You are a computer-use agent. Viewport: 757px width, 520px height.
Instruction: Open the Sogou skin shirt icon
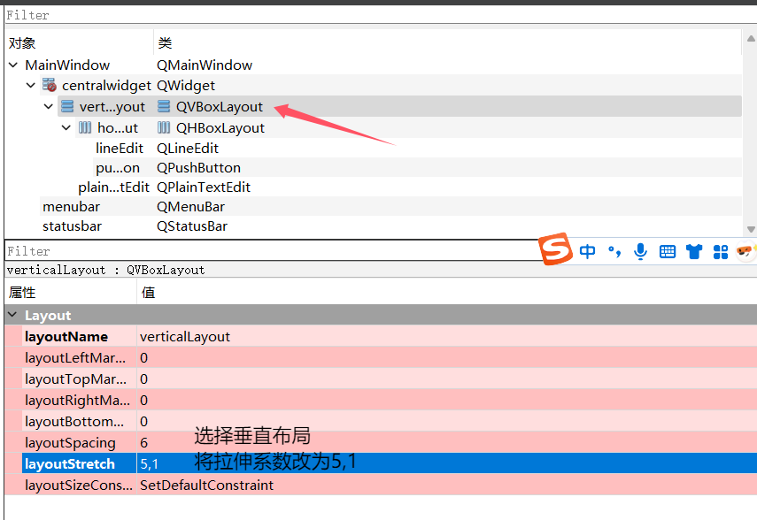[x=694, y=251]
